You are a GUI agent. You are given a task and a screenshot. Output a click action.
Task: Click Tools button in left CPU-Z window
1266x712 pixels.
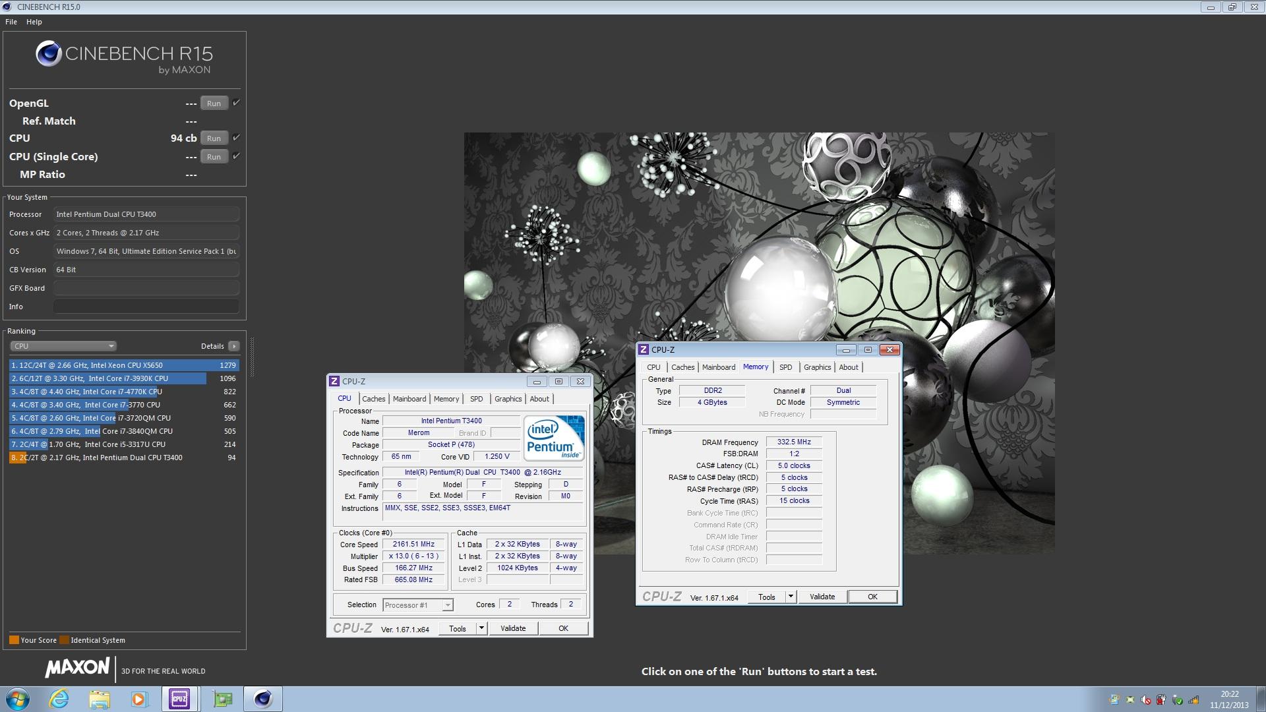point(458,628)
